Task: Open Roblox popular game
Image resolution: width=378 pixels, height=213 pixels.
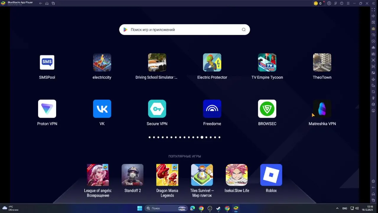Action: coord(271,175)
